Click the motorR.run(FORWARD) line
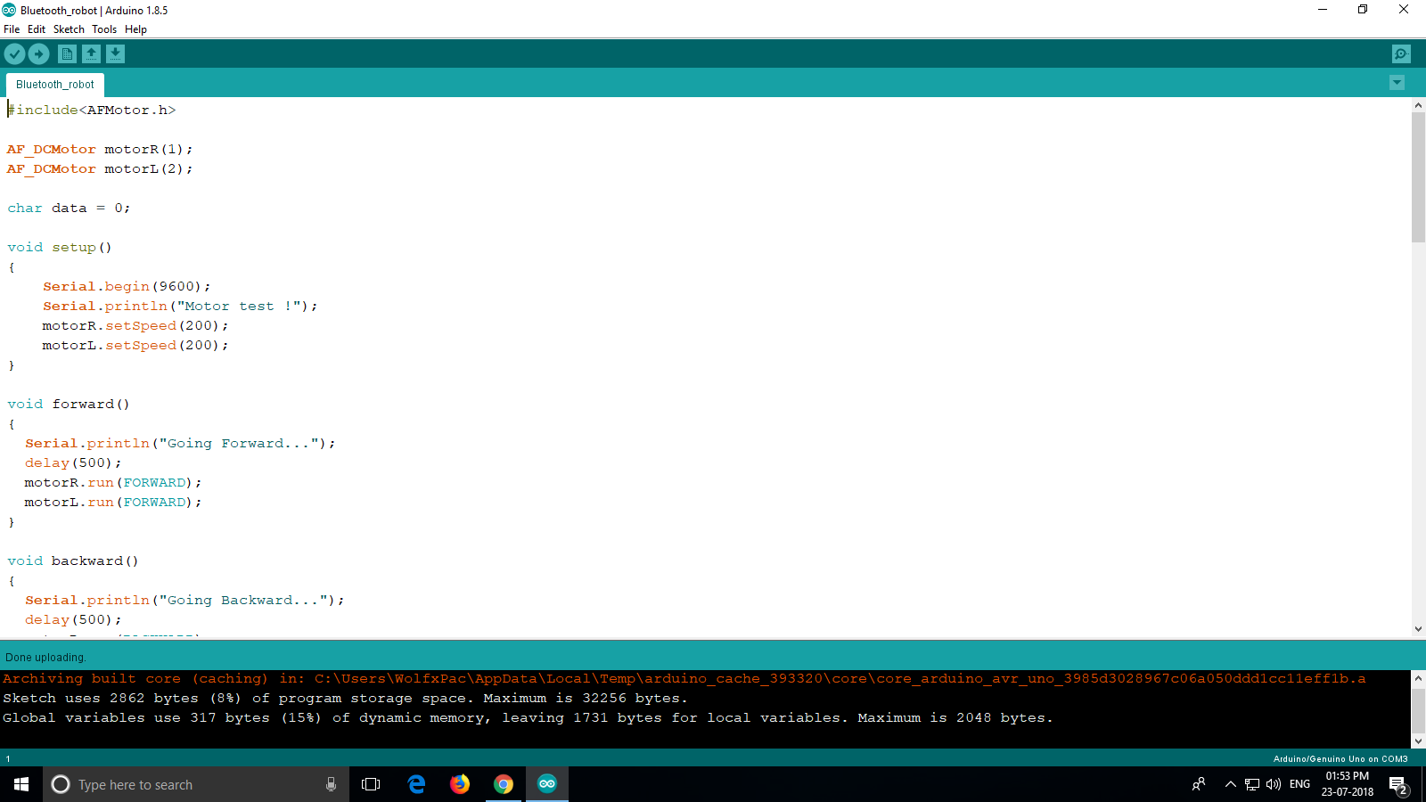 click(113, 482)
